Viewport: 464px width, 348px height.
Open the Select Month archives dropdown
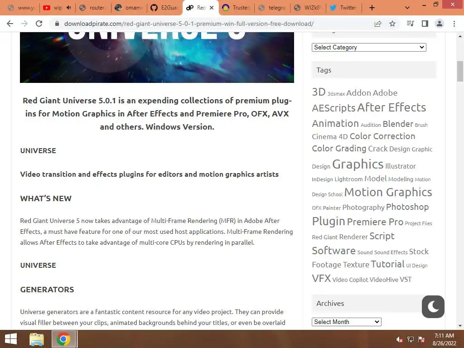(346, 322)
